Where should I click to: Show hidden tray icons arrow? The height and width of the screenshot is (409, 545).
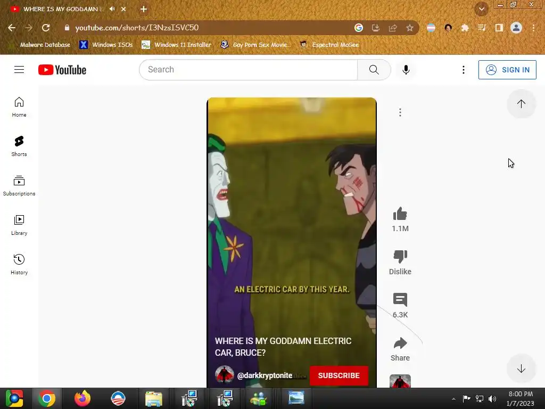point(453,398)
